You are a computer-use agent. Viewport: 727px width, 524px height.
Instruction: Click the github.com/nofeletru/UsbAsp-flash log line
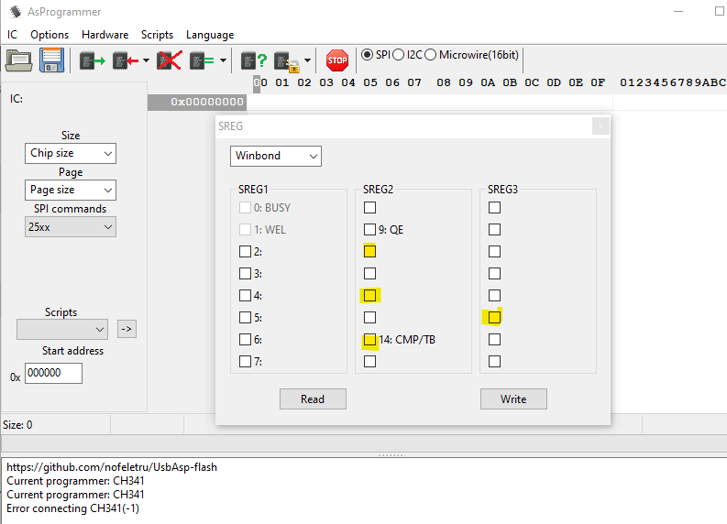(x=112, y=467)
